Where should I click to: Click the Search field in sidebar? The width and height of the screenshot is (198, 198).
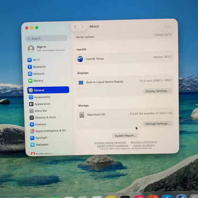47,39
